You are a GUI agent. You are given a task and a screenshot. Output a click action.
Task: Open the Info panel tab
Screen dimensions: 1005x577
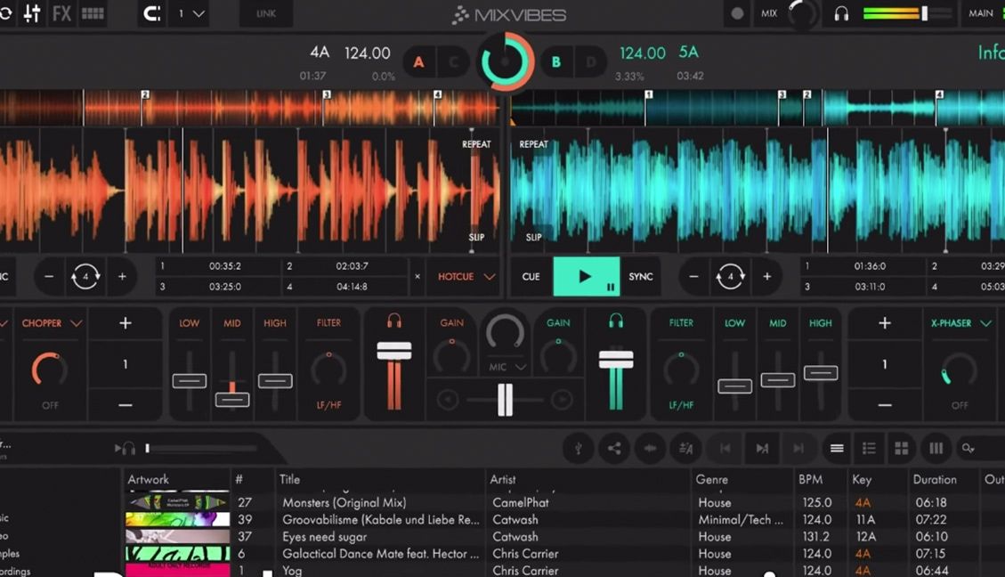pos(991,53)
